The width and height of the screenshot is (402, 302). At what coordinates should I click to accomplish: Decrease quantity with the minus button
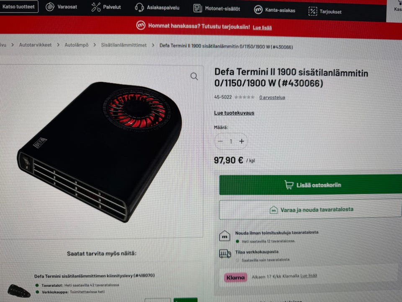(x=220, y=141)
